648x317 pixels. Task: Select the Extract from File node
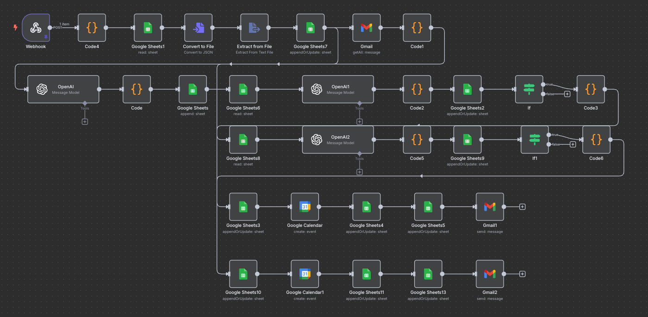click(254, 28)
